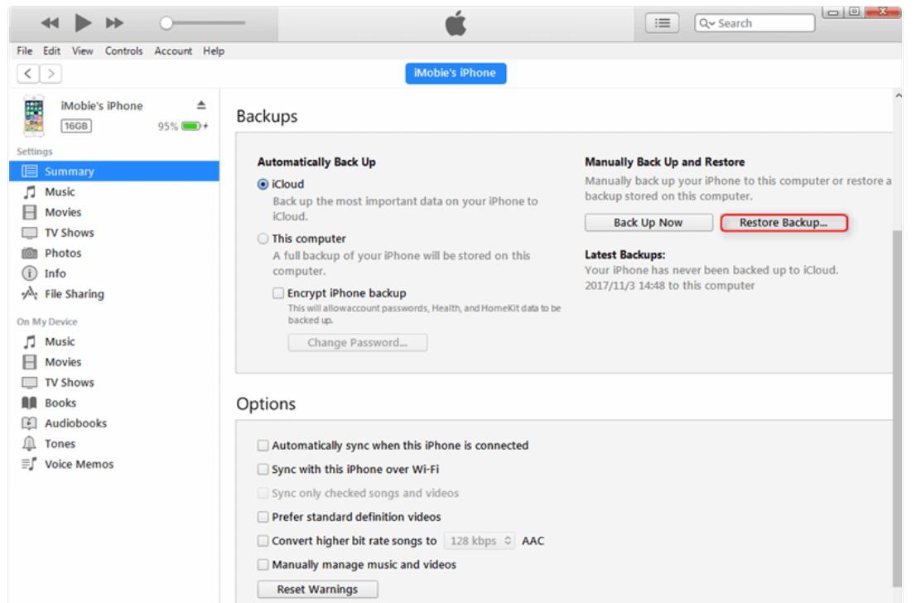Eject iMobie's iPhone with eject icon
Viewport: 916px width, 603px height.
point(201,105)
